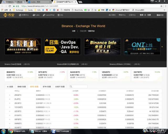Star the ZRX/BTC pair as favorite
The width and height of the screenshot is (168, 134).
10,95
